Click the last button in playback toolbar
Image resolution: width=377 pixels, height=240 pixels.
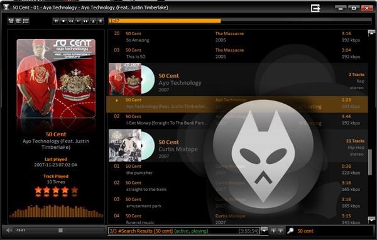[101, 21]
